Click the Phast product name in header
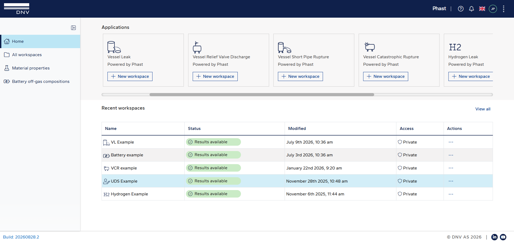This screenshot has width=514, height=243. pyautogui.click(x=439, y=9)
